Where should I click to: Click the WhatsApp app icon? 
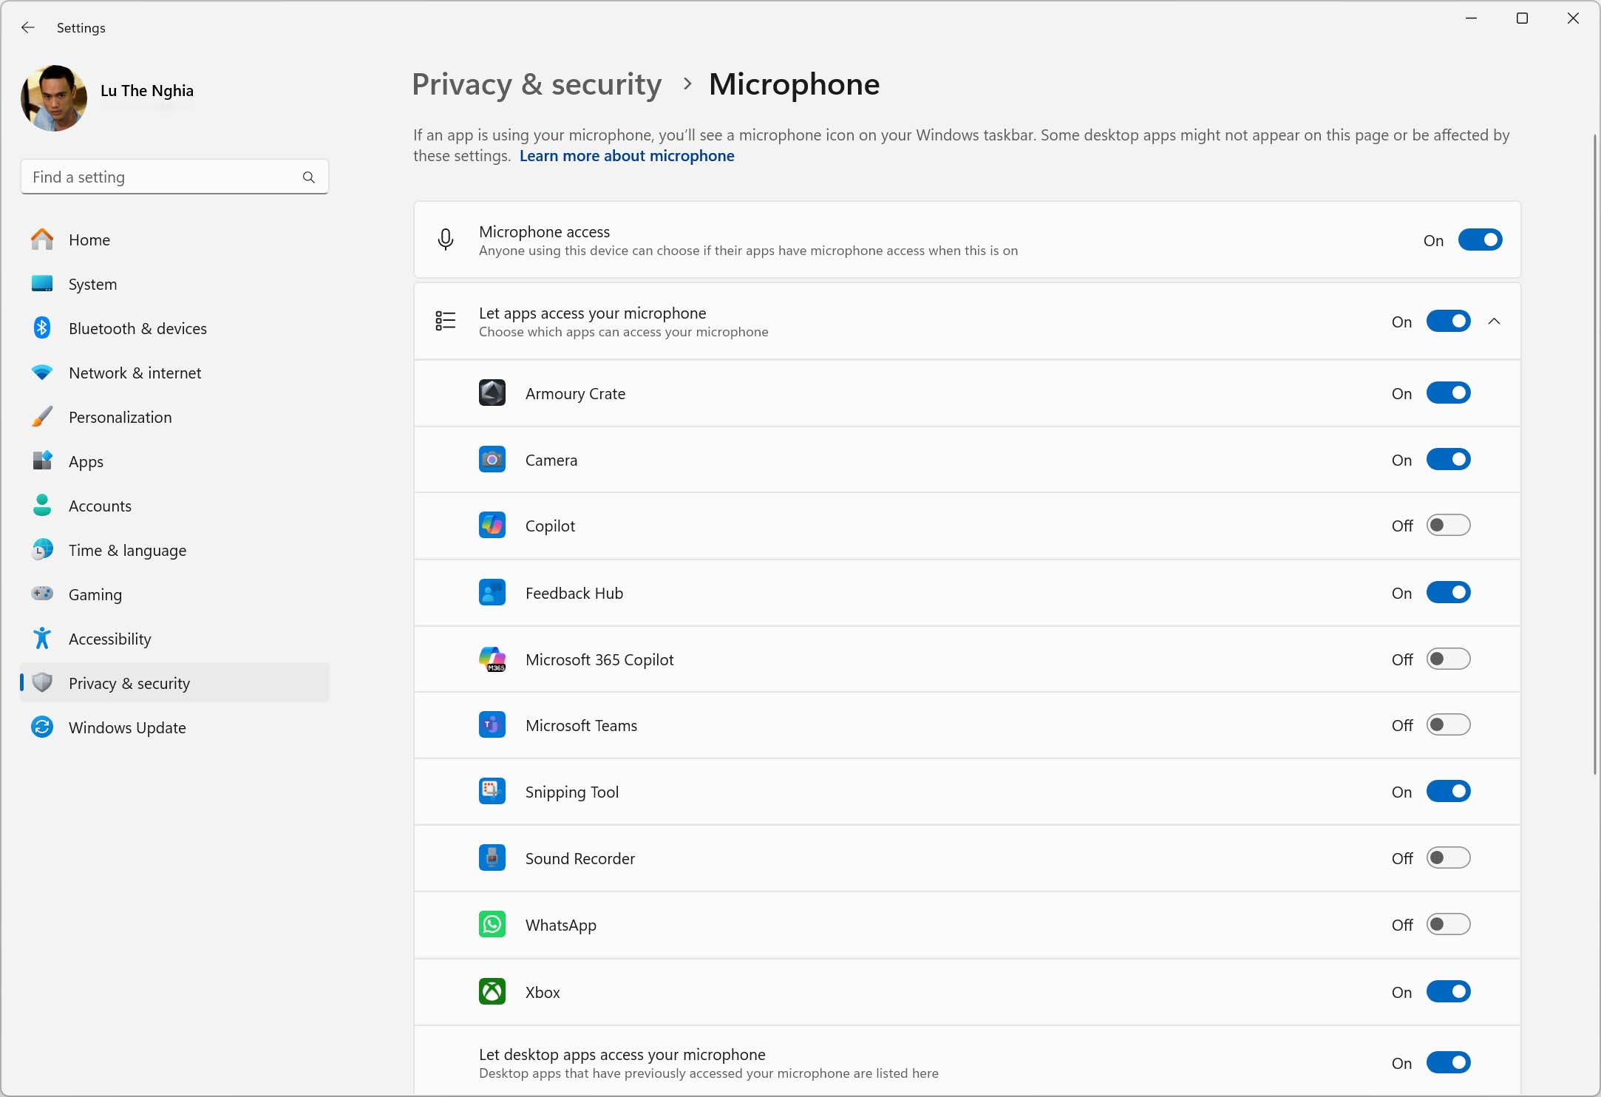tap(492, 924)
